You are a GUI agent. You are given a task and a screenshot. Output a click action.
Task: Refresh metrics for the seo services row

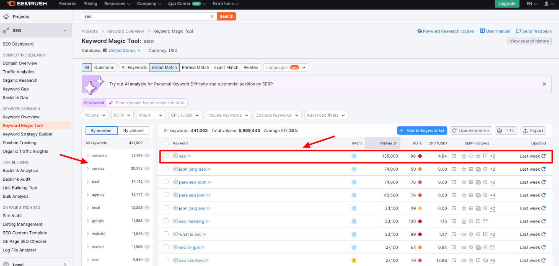[543, 260]
